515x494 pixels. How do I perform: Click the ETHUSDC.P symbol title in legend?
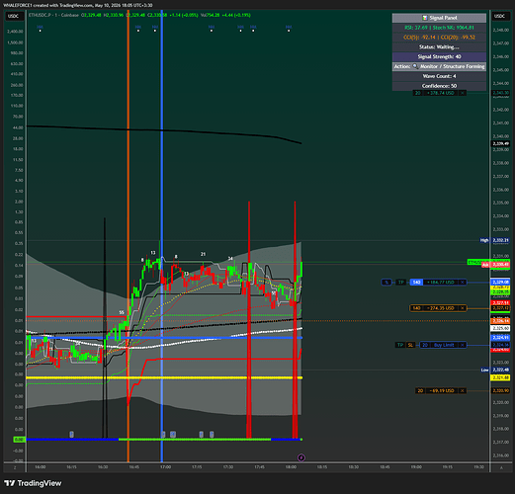point(40,15)
